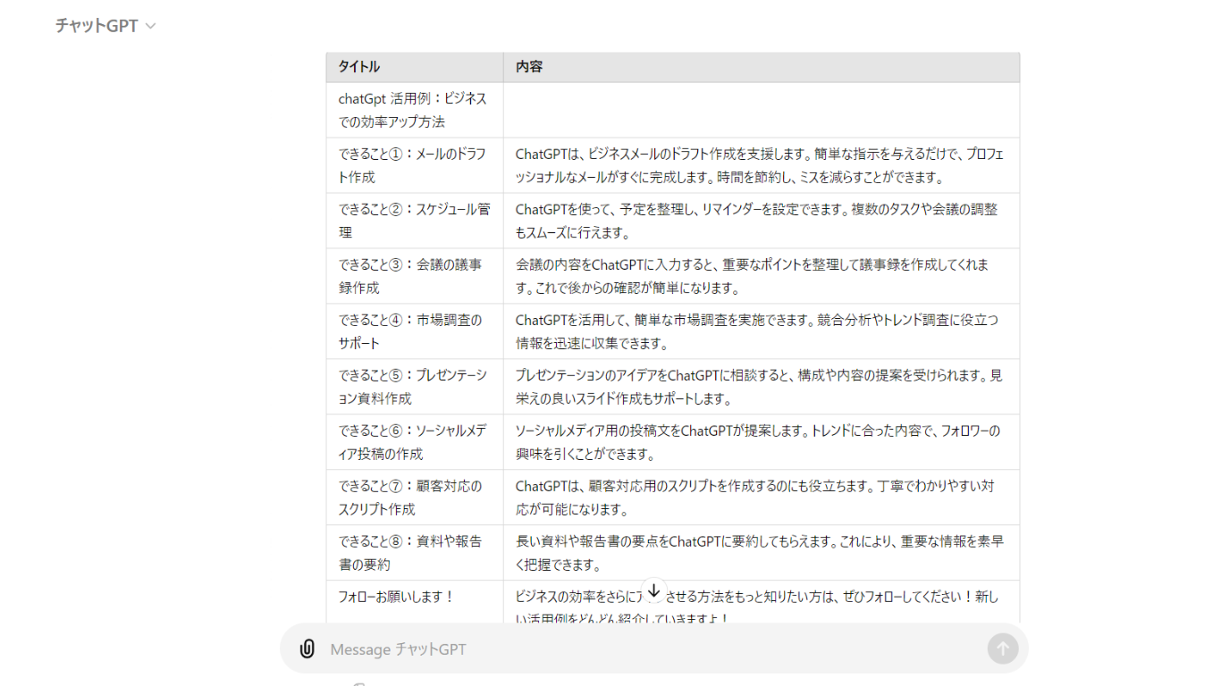Click the send message arrow button
1221x686 pixels.
(x=1002, y=649)
